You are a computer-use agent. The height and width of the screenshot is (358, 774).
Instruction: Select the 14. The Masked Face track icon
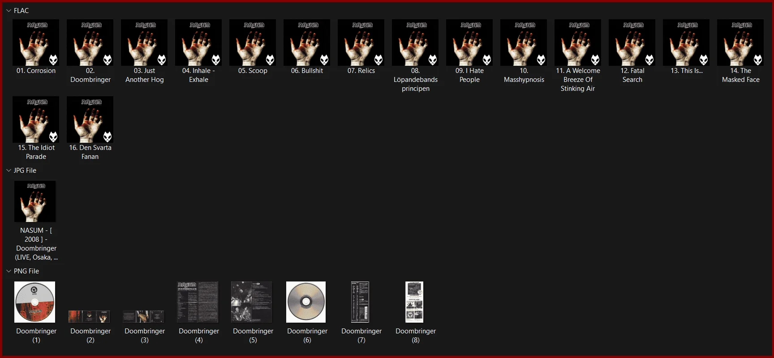click(x=740, y=43)
